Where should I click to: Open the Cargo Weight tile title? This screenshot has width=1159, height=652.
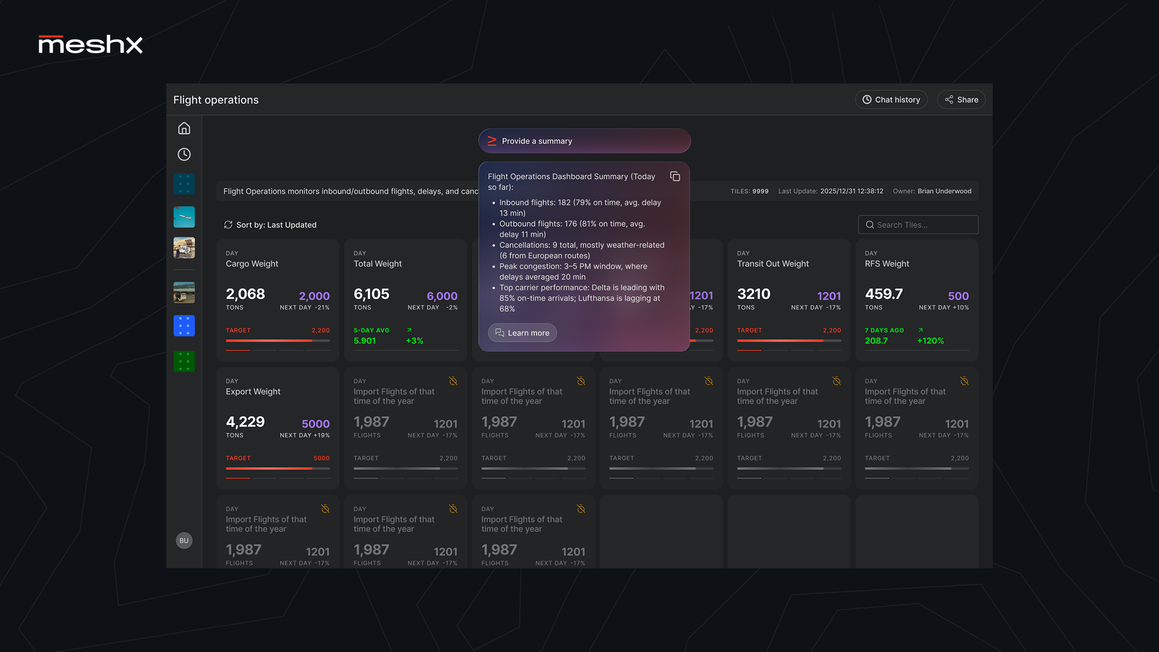pos(252,264)
